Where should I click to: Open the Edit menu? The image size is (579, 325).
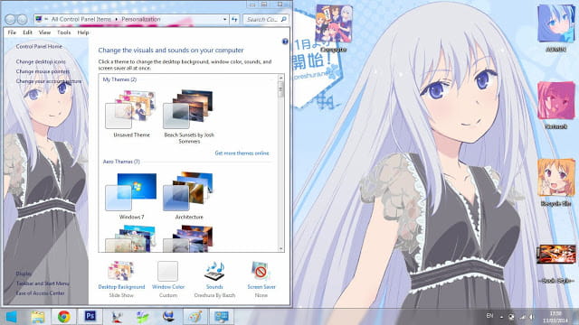pos(27,32)
